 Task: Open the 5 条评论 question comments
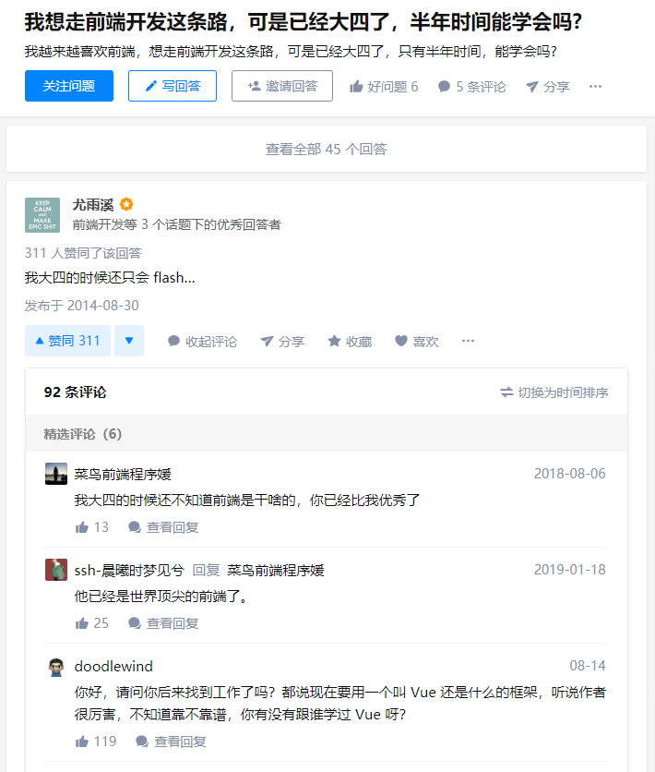tap(471, 87)
